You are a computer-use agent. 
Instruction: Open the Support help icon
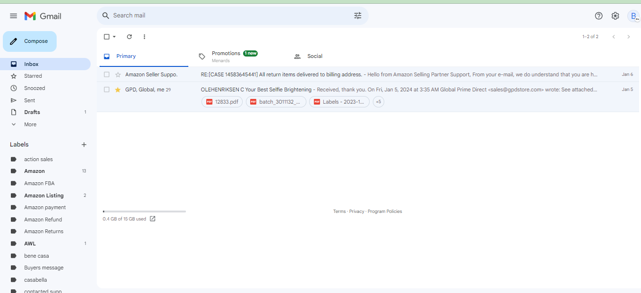(599, 16)
